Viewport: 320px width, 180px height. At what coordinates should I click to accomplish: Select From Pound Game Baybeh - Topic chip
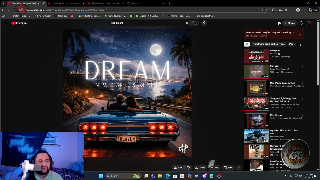[x=268, y=44]
